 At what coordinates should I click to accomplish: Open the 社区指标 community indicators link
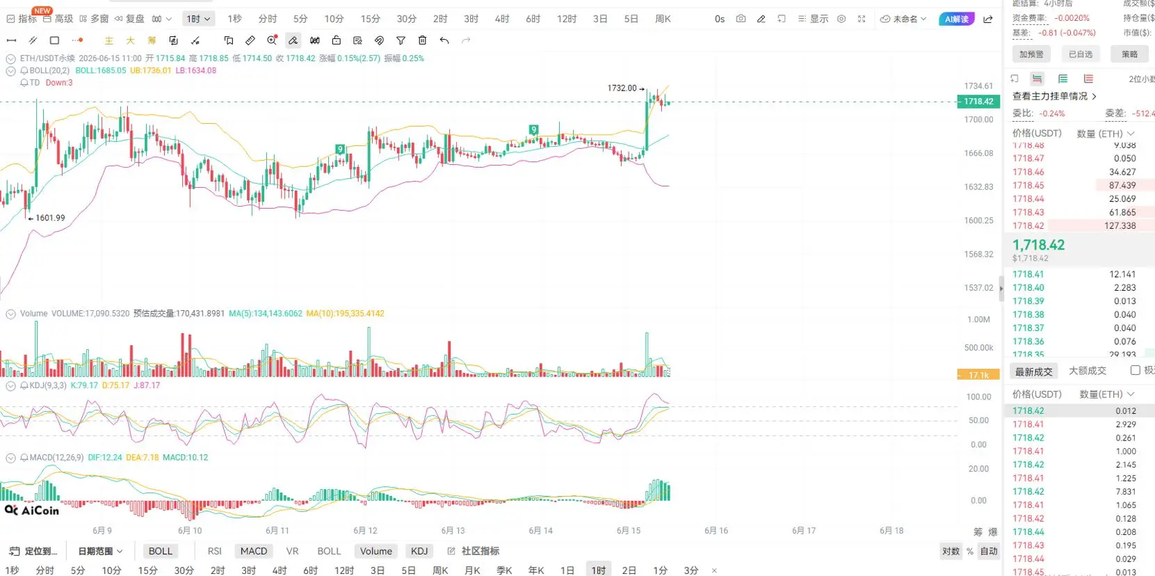[474, 551]
